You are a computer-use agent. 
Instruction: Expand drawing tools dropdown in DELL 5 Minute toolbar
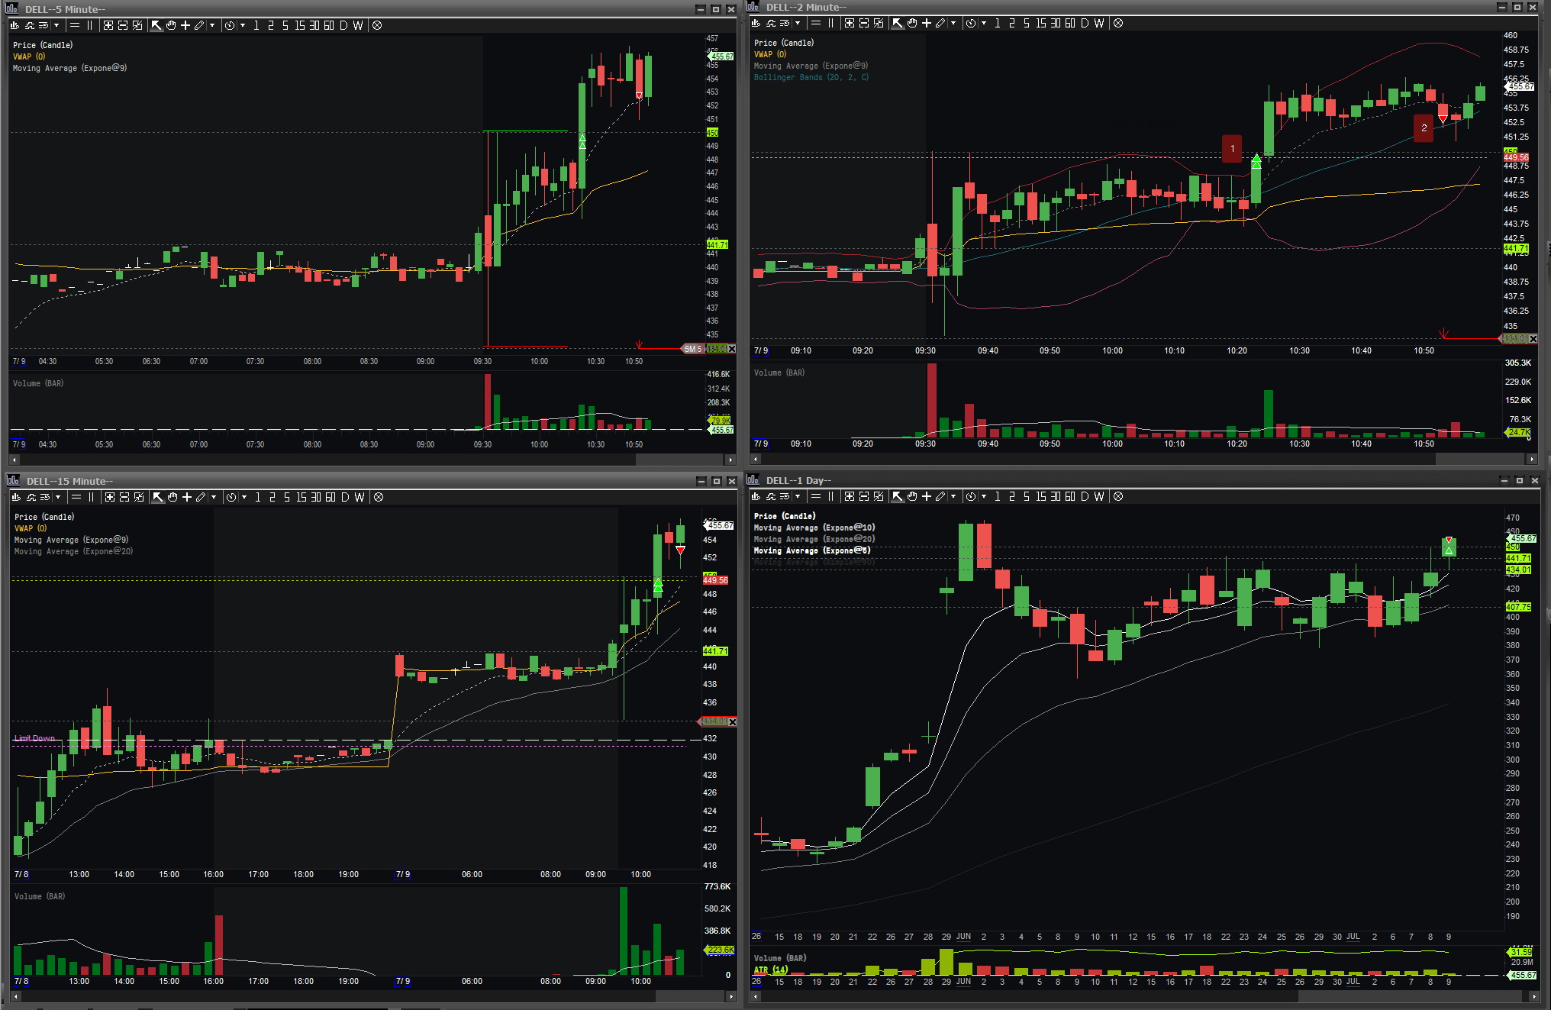(212, 25)
